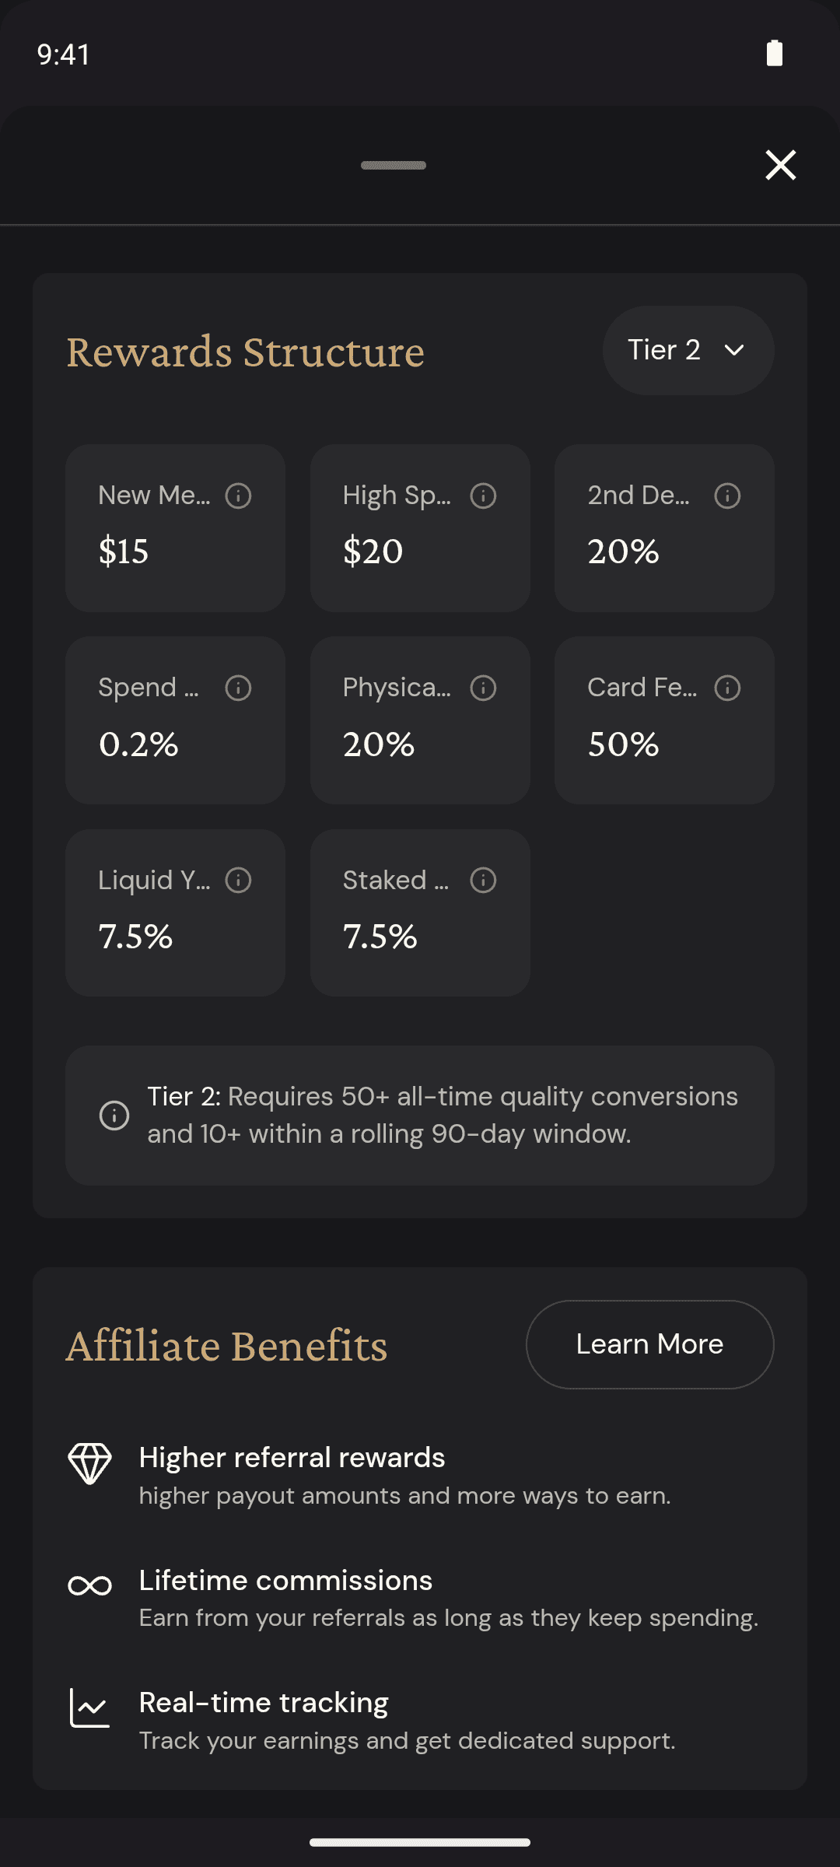Tap info icon beside Physica... reward
Viewport: 840px width, 1867px height.
pyautogui.click(x=483, y=688)
